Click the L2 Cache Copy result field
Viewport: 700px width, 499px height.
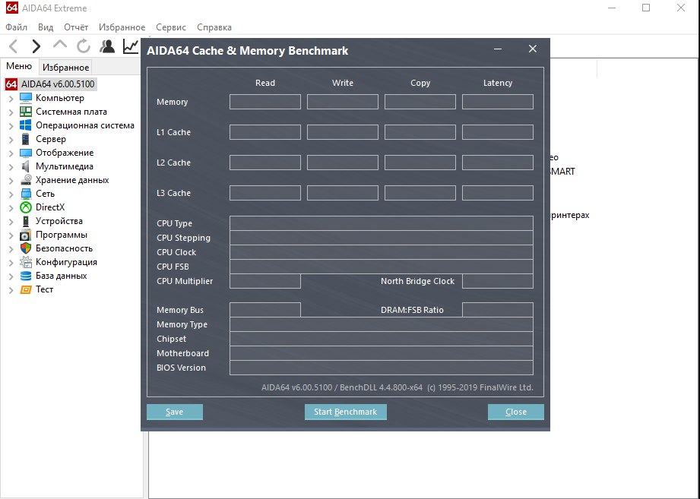[x=420, y=163]
